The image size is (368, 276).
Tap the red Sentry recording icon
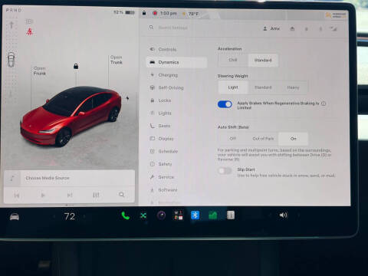click(x=155, y=13)
